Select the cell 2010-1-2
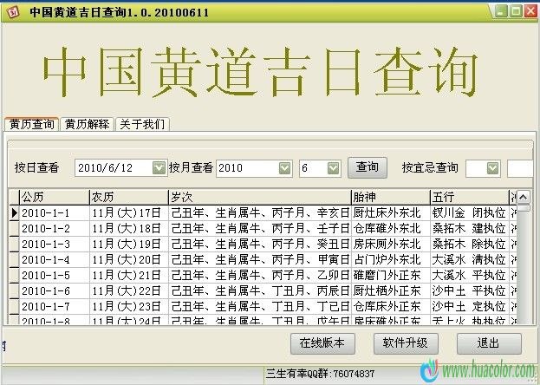This screenshot has width=540, height=385. (55, 229)
